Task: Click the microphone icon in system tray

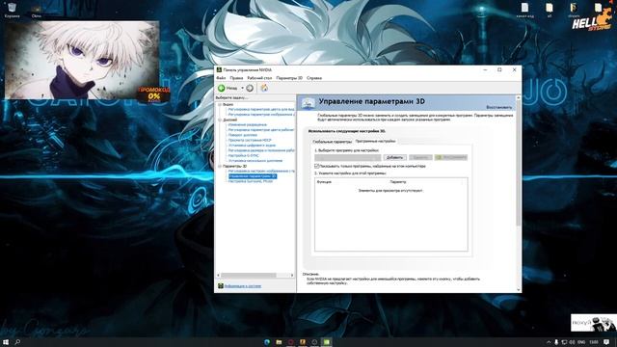Action: pyautogui.click(x=556, y=342)
